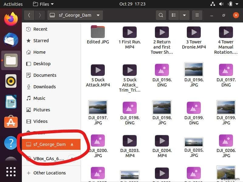Open the file search magnifier icon
Viewport: 243px width, 182px height.
[x=161, y=15]
